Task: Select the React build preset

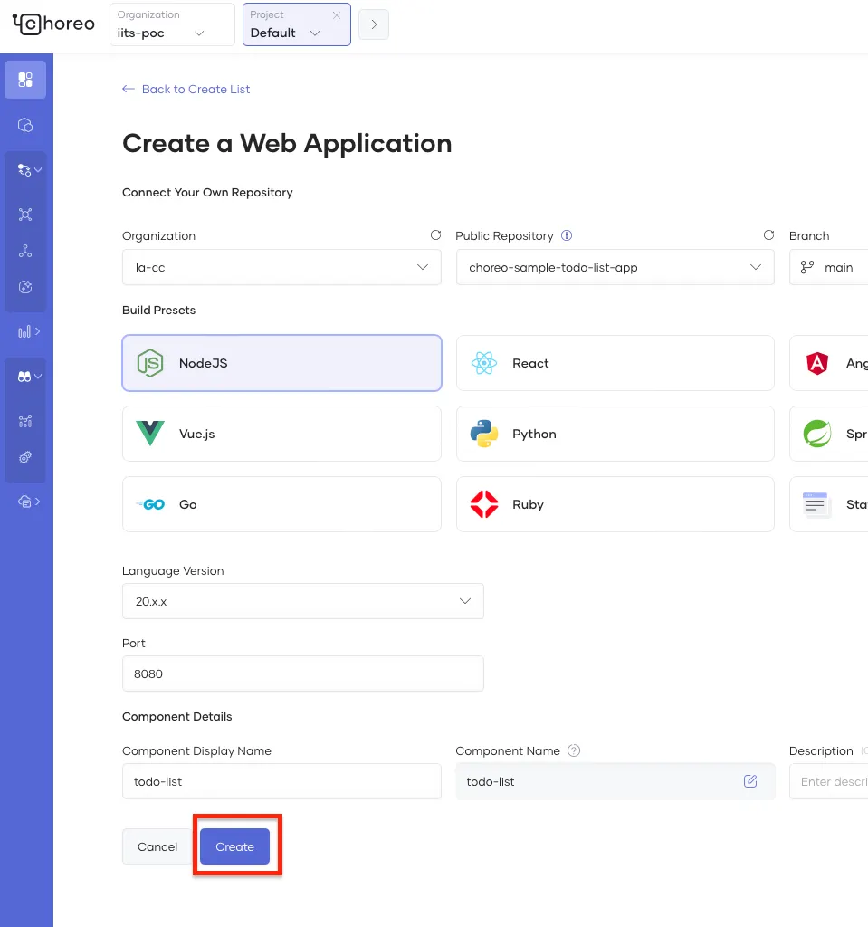Action: click(x=615, y=363)
